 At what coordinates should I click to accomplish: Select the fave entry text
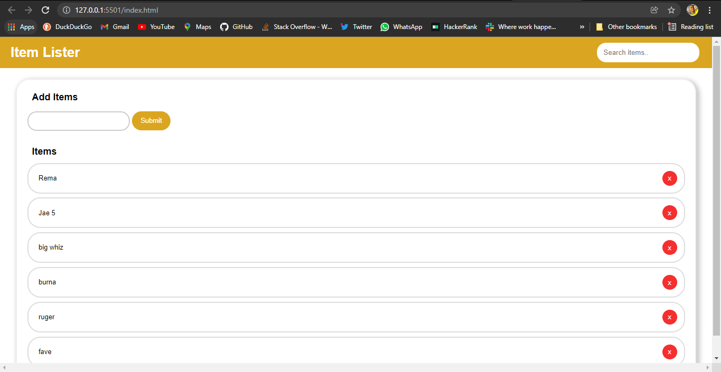45,352
